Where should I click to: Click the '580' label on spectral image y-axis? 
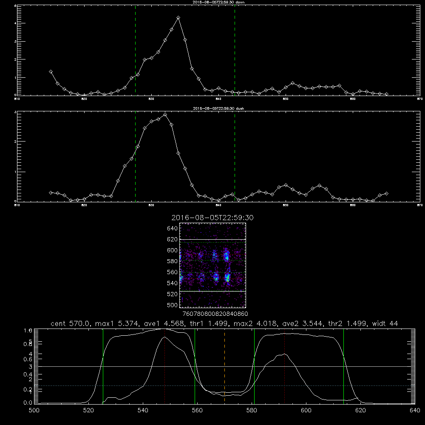pos(172,261)
